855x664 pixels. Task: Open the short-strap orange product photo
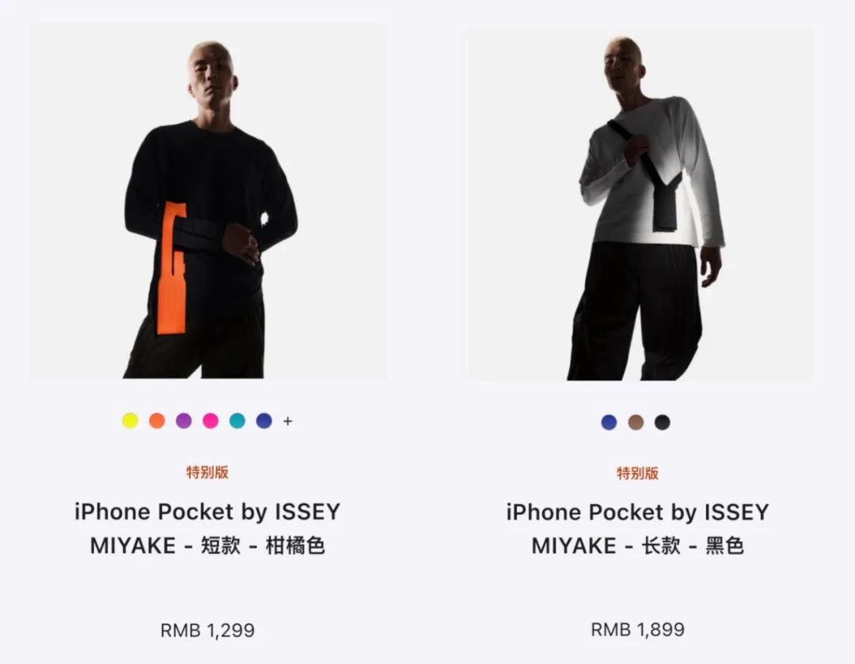tap(207, 202)
